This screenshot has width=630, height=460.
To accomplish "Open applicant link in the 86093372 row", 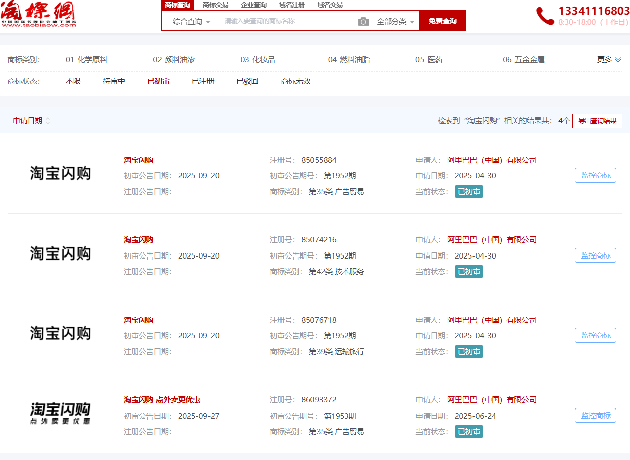I will [x=492, y=400].
